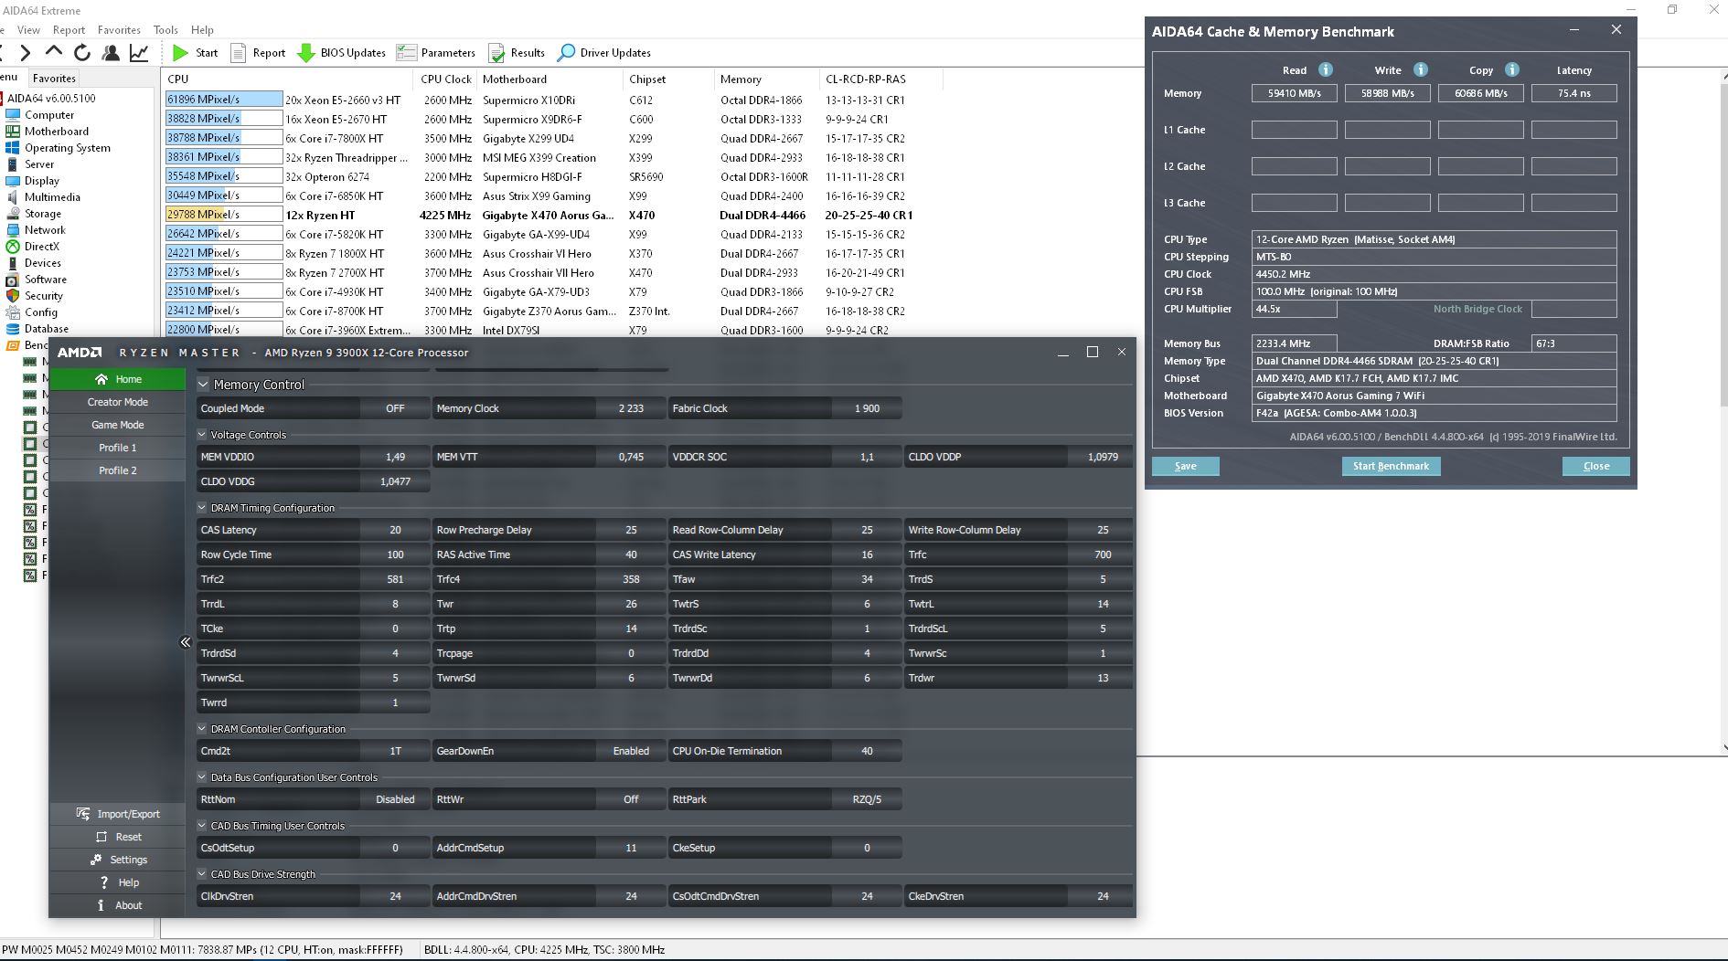Select Computer in the AIDA64 tree
The width and height of the screenshot is (1728, 961).
[x=49, y=115]
